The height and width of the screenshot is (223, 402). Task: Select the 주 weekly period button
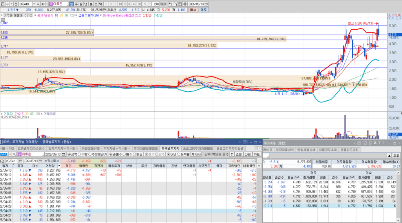coord(76,4)
